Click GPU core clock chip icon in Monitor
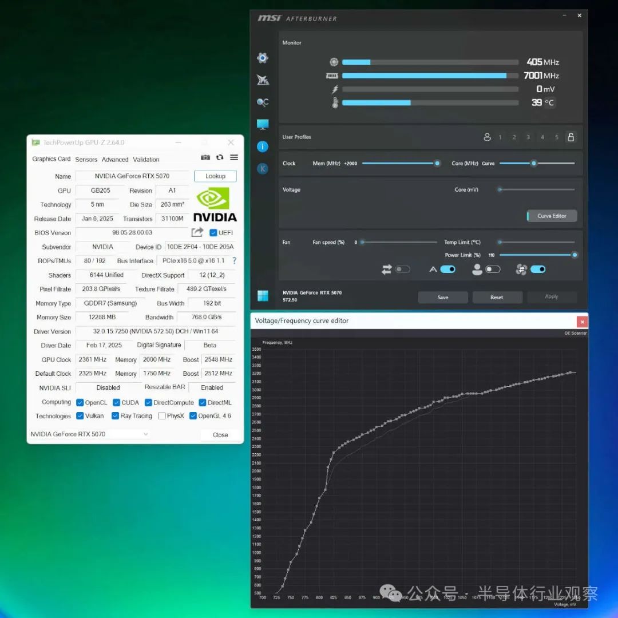Image resolution: width=618 pixels, height=618 pixels. point(334,62)
